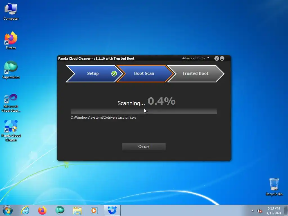Click the green Setup completed checkmark
The width and height of the screenshot is (288, 216).
(114, 74)
